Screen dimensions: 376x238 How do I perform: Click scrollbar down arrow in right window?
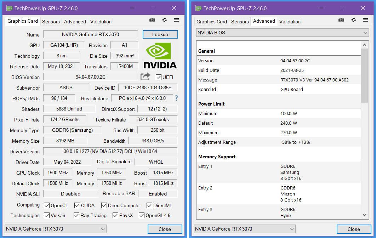click(x=364, y=215)
